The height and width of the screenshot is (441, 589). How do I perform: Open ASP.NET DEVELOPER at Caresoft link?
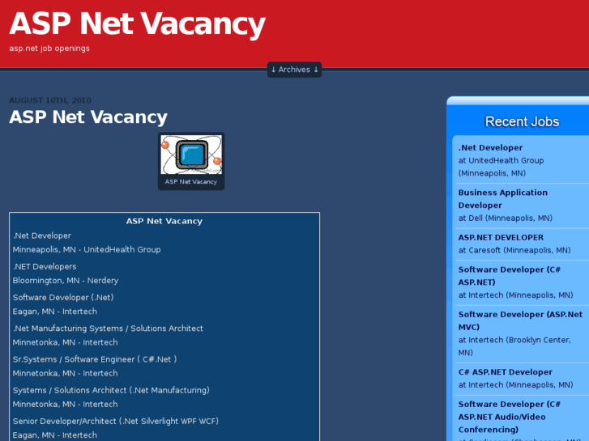click(x=501, y=238)
